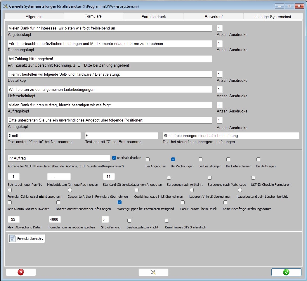Open the sonstige Systemeinst. tab
Image resolution: width=307 pixels, height=281 pixels.
pos(273,17)
